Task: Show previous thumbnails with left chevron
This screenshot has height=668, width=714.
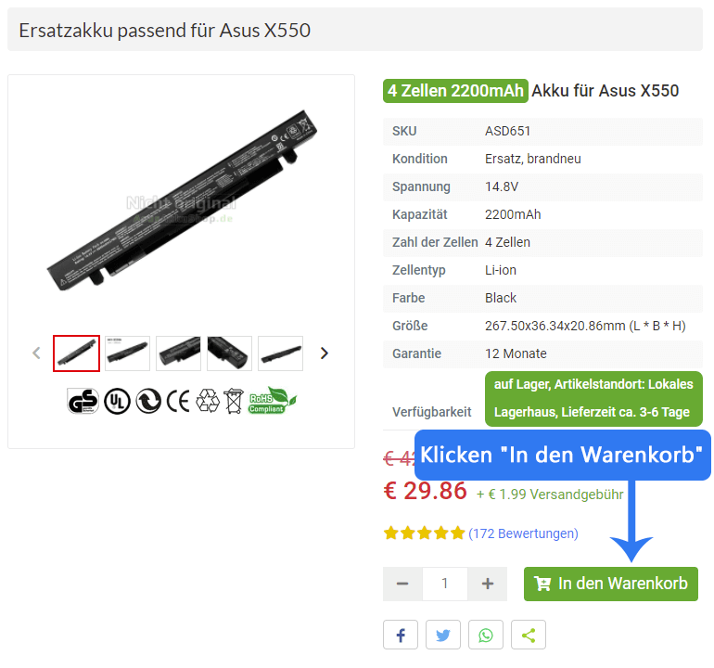Action: (37, 353)
